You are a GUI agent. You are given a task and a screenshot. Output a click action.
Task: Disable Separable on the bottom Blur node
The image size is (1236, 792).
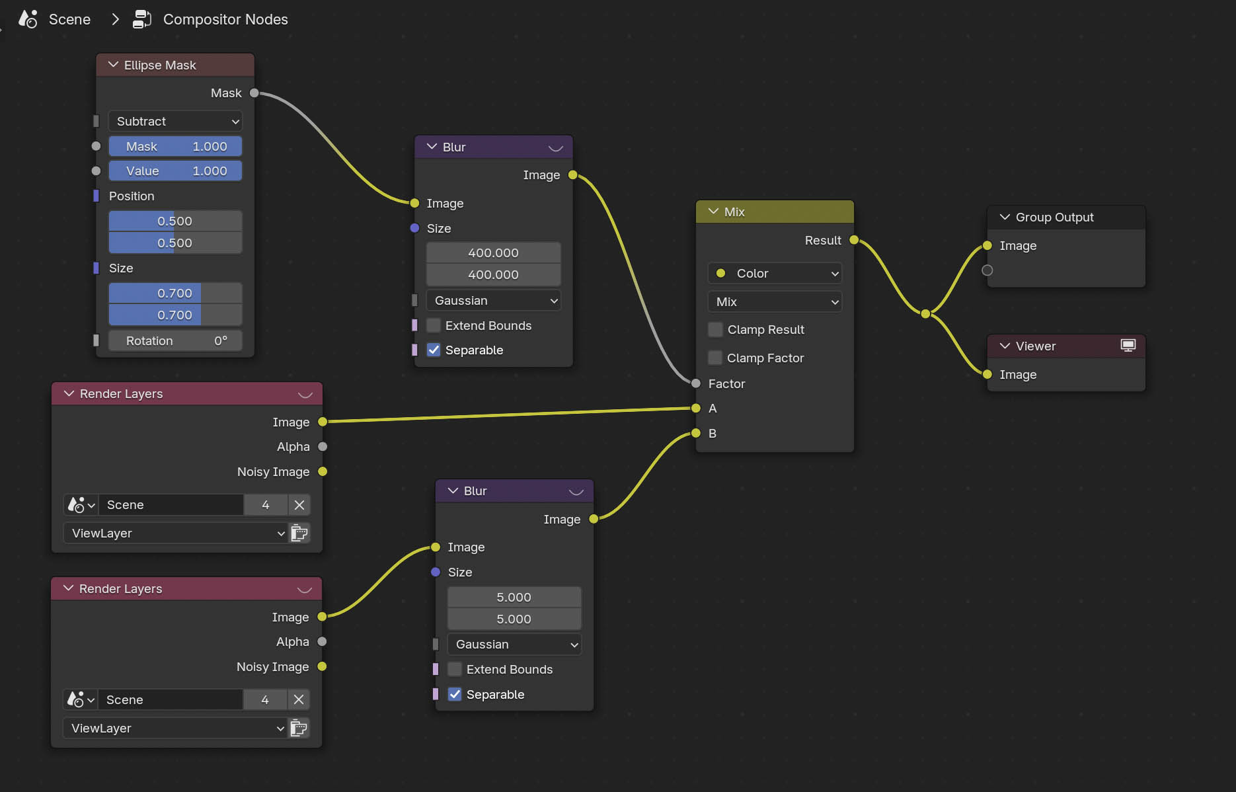click(x=454, y=694)
